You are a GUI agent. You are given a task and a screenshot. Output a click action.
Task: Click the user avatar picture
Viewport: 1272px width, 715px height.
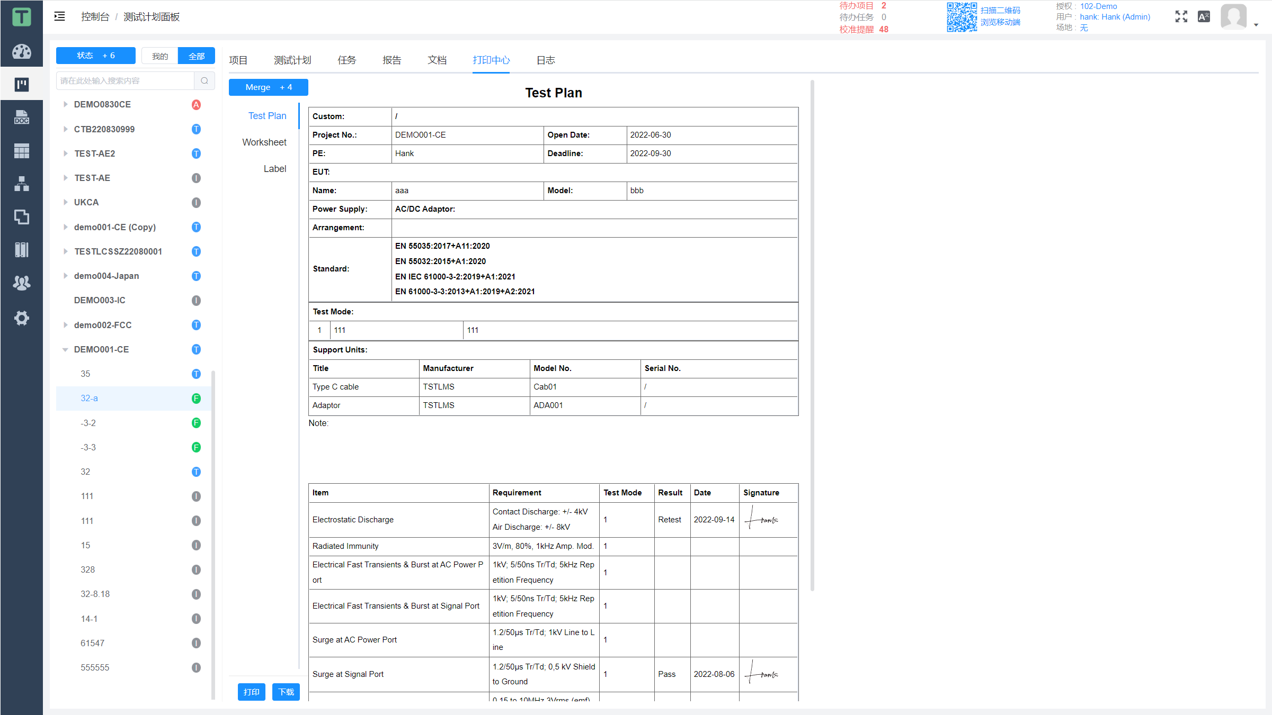[x=1234, y=16]
